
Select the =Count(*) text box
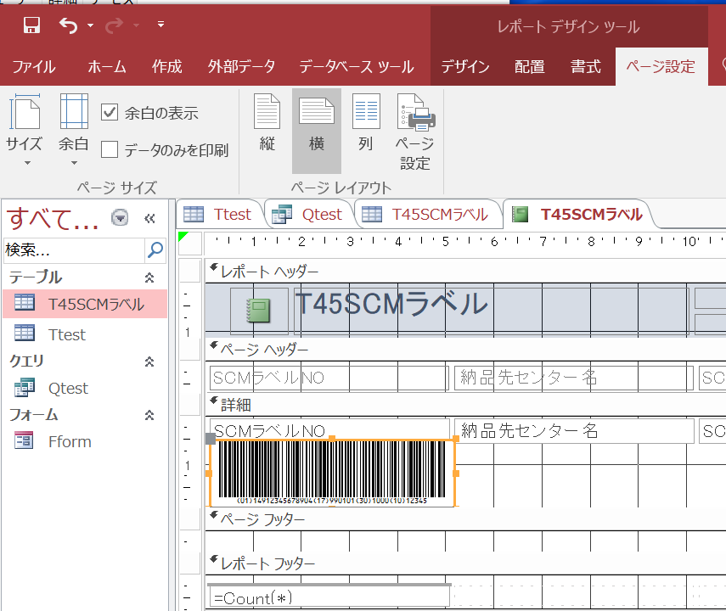(x=329, y=597)
